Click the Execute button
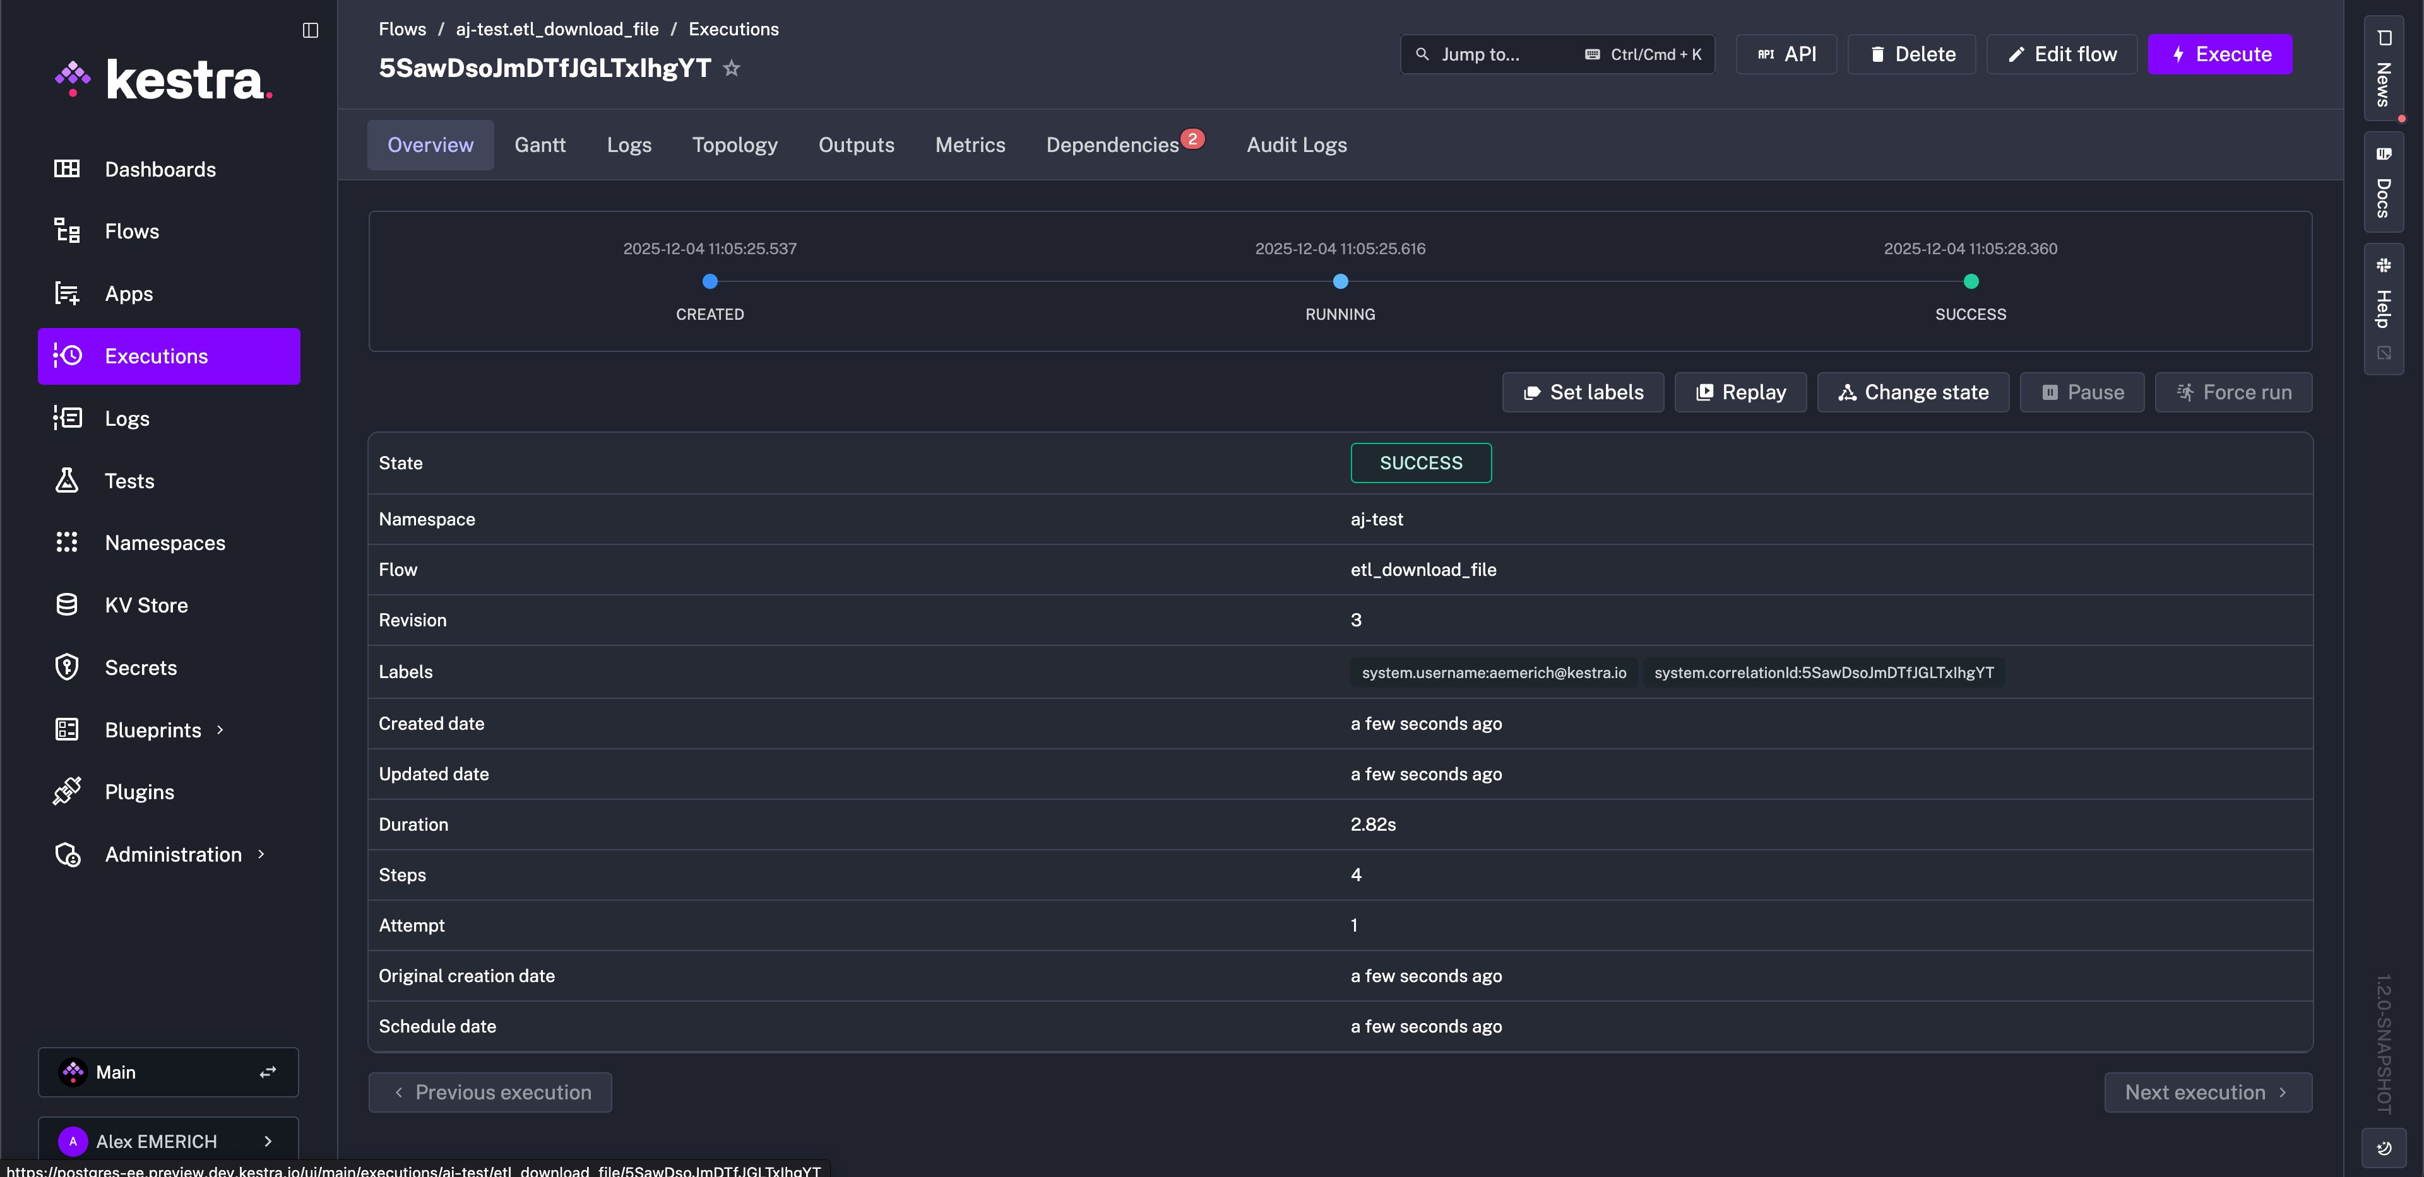The image size is (2424, 1177). (x=2220, y=54)
